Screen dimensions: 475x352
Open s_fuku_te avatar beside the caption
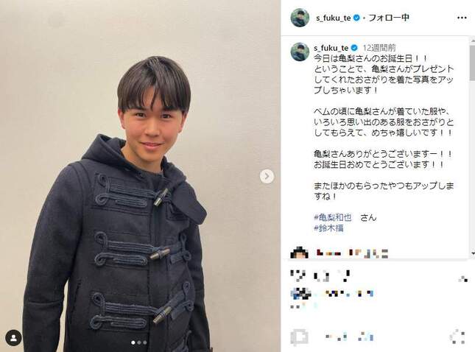(300, 52)
